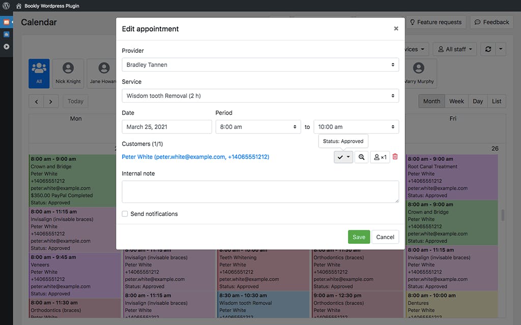521x325 pixels.
Task: Select Nick Knight staff avatar
Action: coord(68,74)
